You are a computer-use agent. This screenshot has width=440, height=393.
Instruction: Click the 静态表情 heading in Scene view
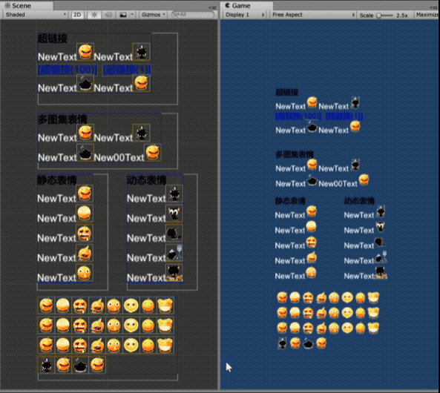pyautogui.click(x=56, y=179)
